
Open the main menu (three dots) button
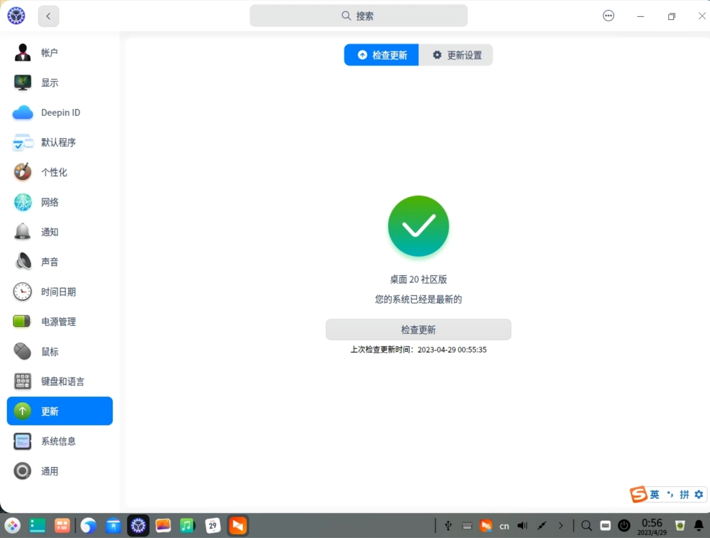point(608,16)
